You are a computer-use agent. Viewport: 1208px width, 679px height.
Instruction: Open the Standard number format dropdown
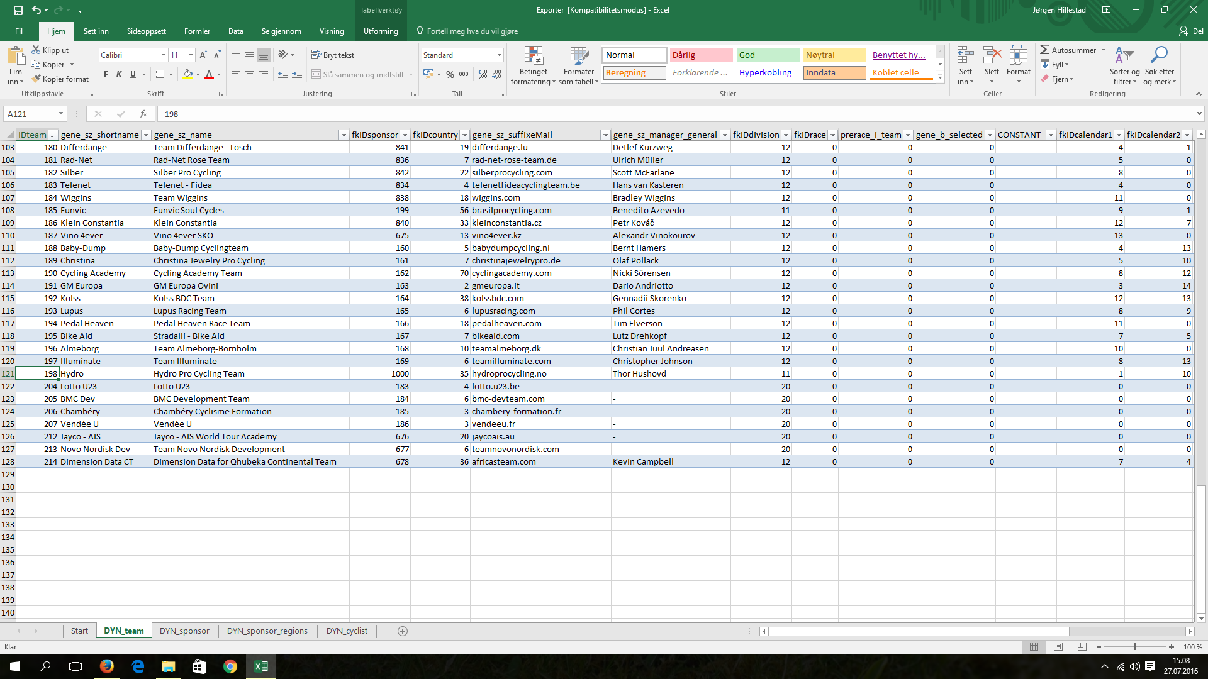[x=499, y=55]
